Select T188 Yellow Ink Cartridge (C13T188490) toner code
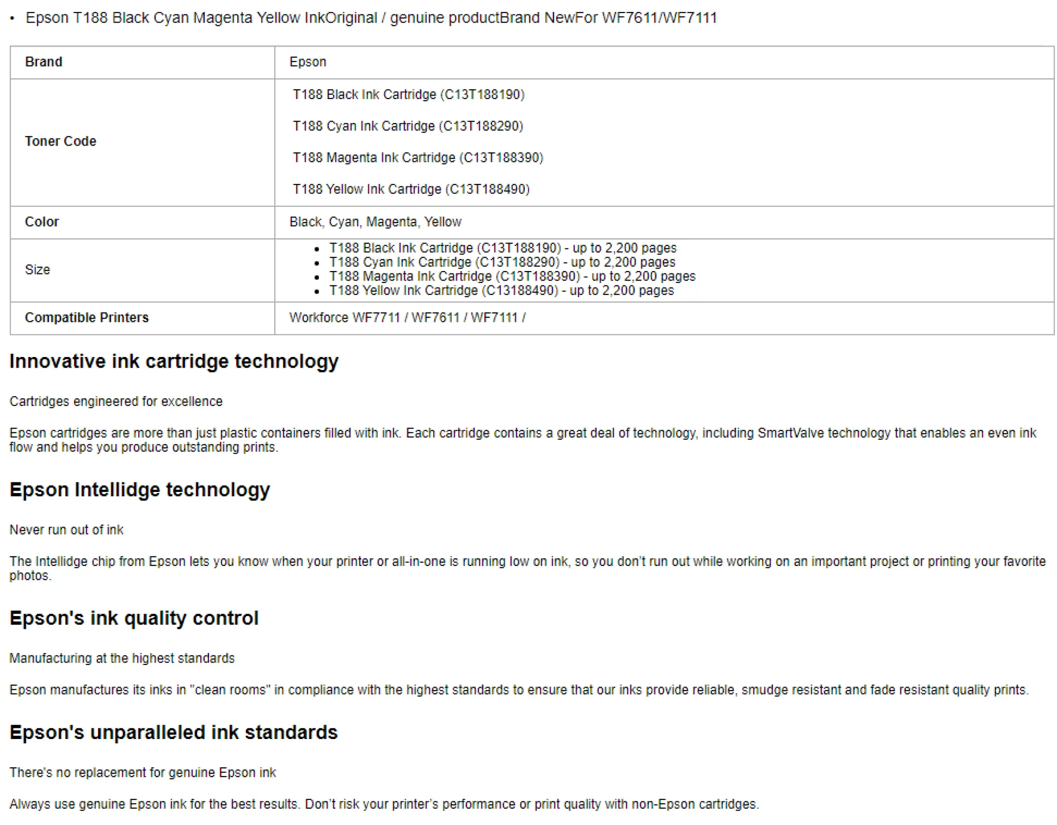This screenshot has width=1057, height=825. click(411, 189)
